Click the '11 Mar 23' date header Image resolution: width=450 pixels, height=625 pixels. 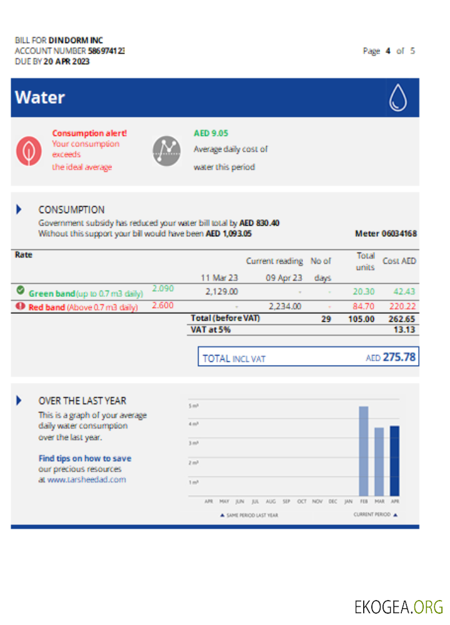point(219,278)
